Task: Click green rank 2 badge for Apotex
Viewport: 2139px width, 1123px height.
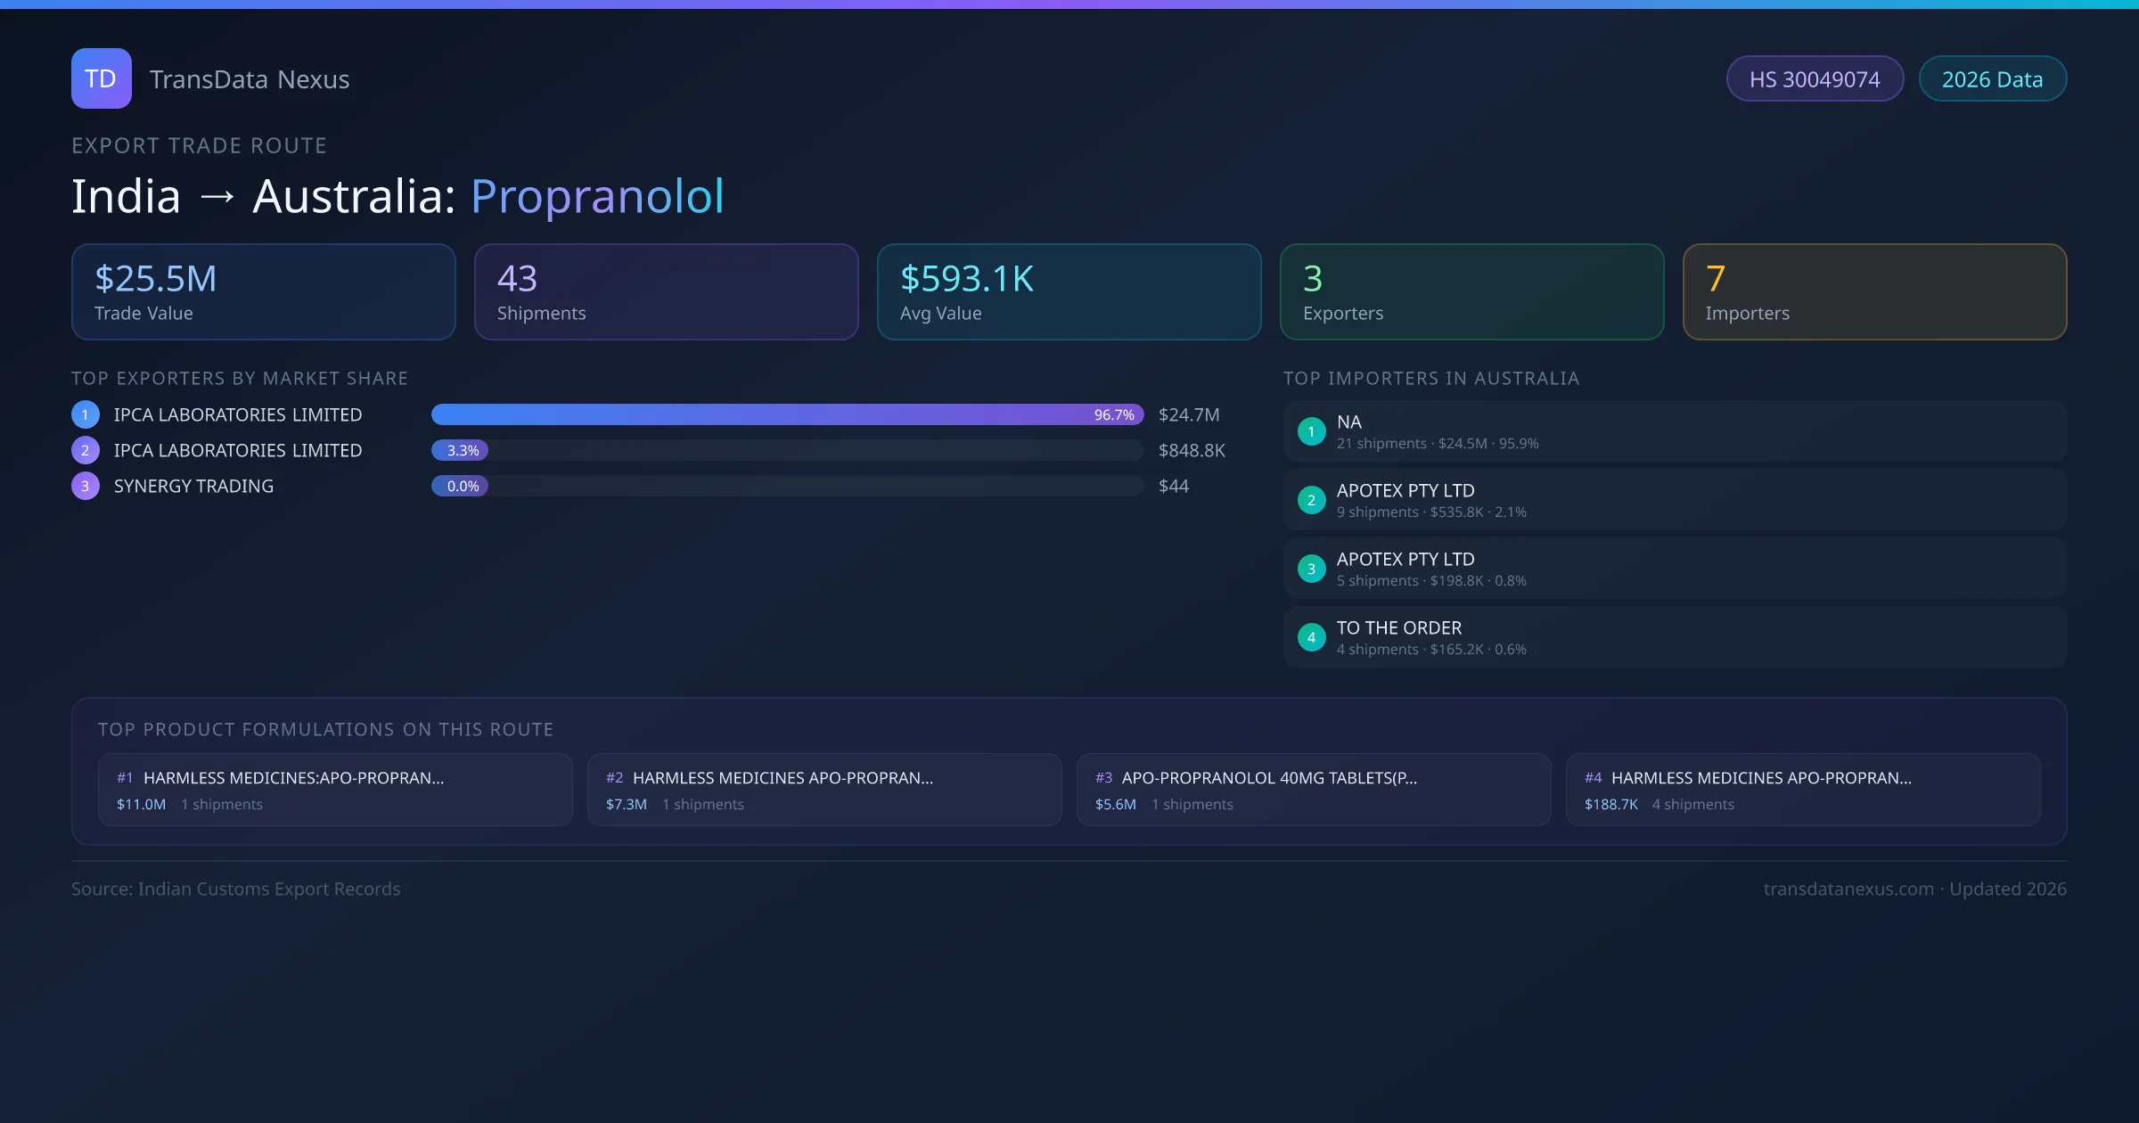Action: (x=1311, y=500)
